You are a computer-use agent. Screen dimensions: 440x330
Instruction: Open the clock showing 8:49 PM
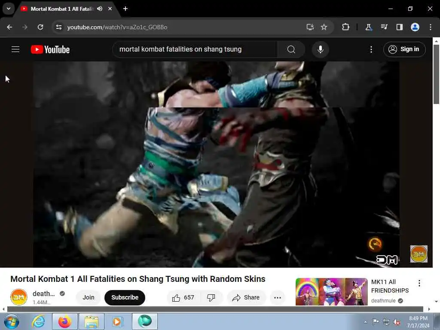[x=418, y=322]
